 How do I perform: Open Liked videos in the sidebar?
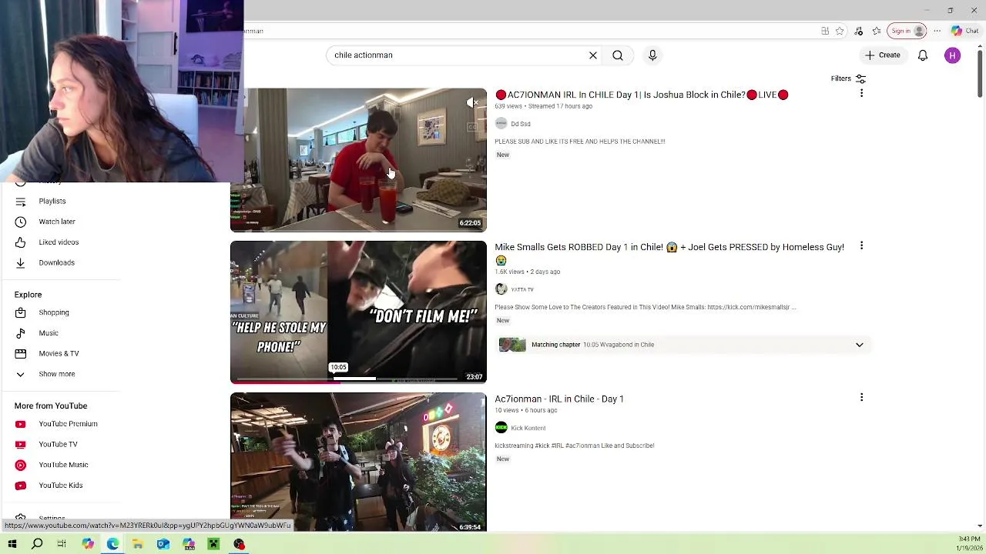click(59, 242)
